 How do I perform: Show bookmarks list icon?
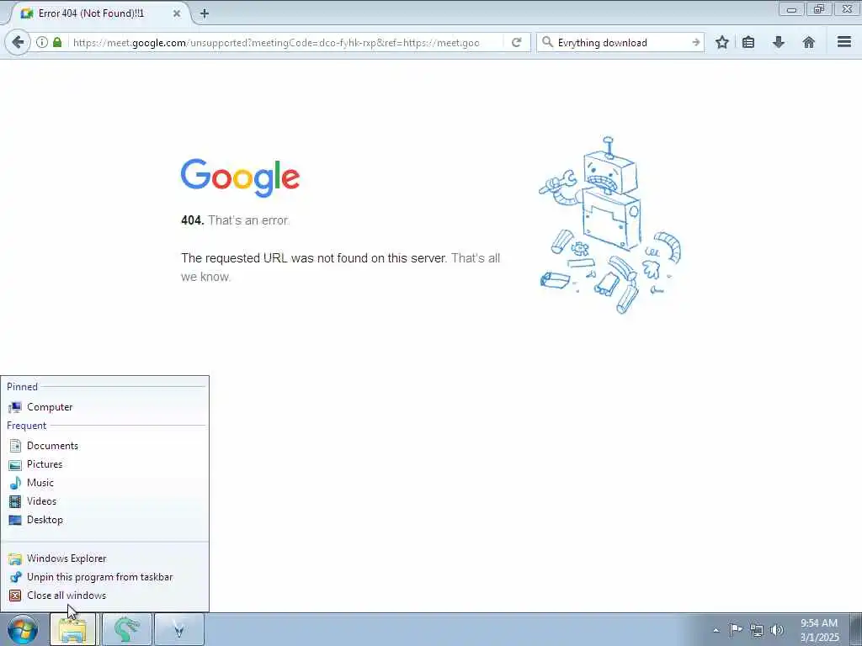point(748,42)
